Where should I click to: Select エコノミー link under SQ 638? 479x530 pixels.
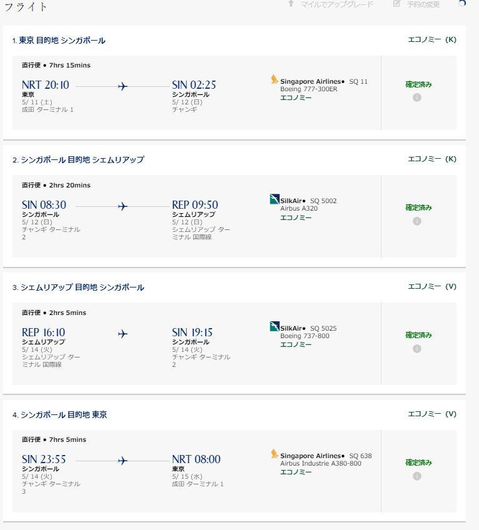pos(296,472)
